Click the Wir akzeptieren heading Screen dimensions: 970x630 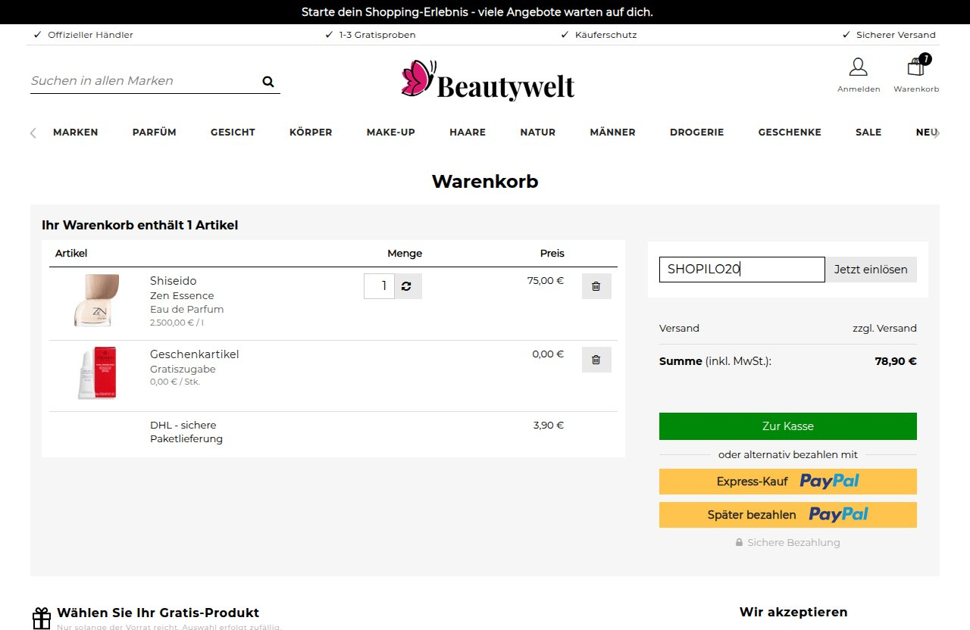[793, 613]
